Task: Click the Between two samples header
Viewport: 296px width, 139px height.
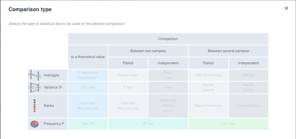Action: [x=148, y=51]
